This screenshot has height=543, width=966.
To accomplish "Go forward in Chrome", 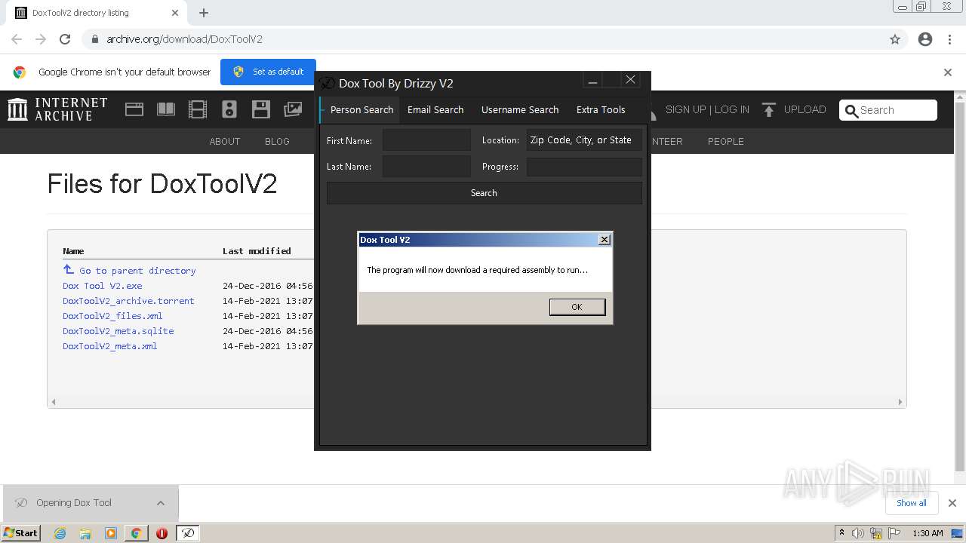I will pyautogui.click(x=41, y=39).
